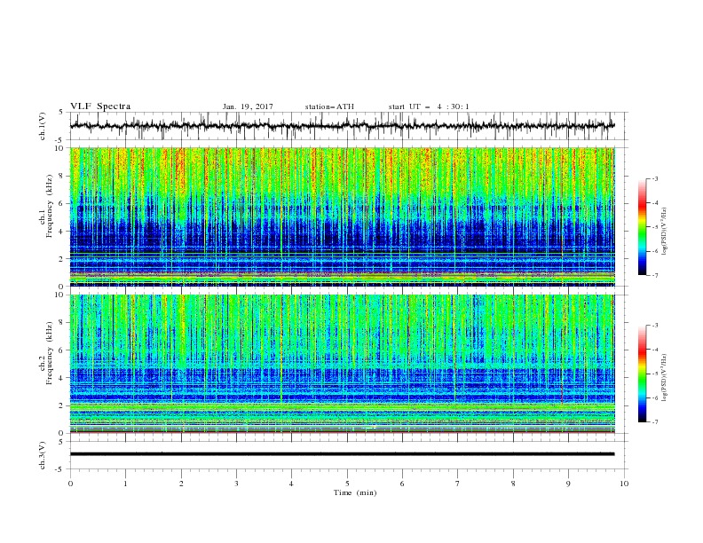Click the 'VLF Spectra' title text

point(100,106)
